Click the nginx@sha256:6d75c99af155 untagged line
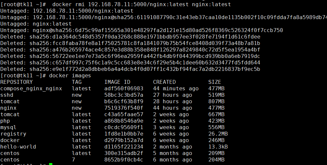 [x=142, y=30]
